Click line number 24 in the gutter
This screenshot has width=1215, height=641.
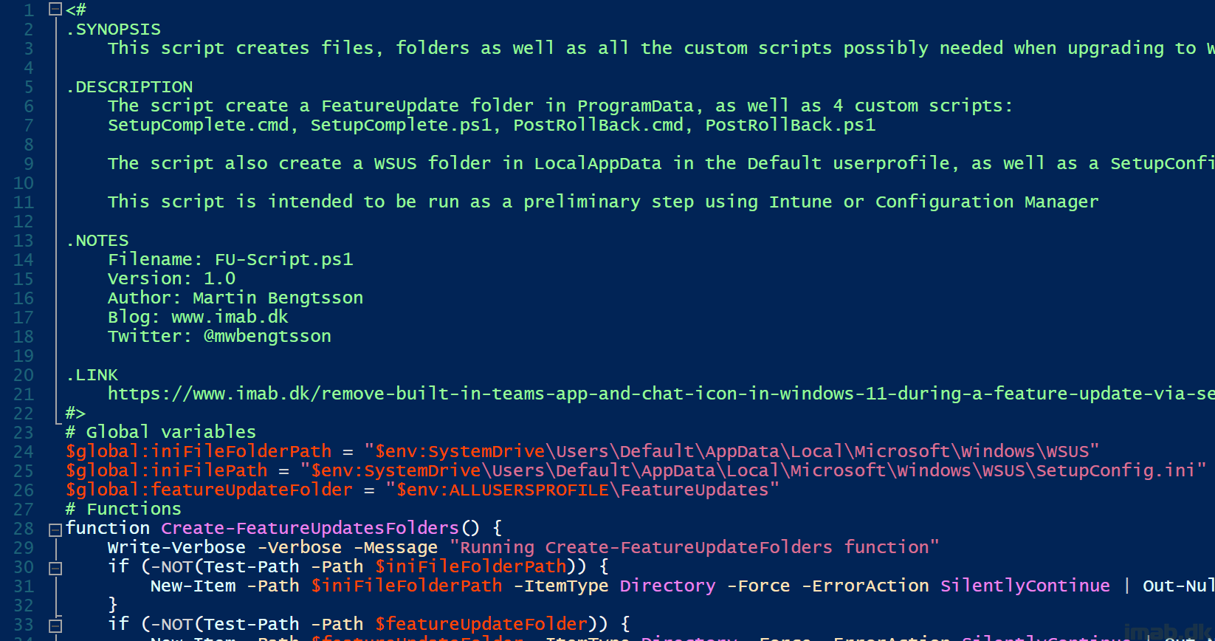point(24,451)
